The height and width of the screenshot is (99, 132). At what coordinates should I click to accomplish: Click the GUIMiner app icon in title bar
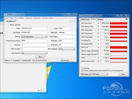pyautogui.click(x=6, y=15)
